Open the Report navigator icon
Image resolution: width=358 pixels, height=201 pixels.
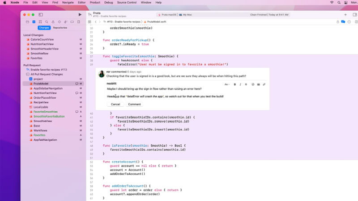click(79, 22)
